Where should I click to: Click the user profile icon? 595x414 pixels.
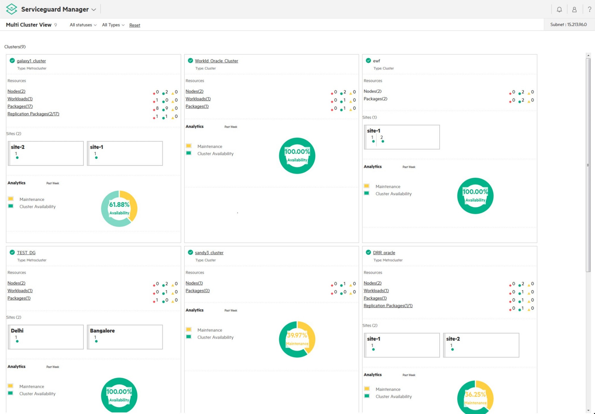pos(574,9)
